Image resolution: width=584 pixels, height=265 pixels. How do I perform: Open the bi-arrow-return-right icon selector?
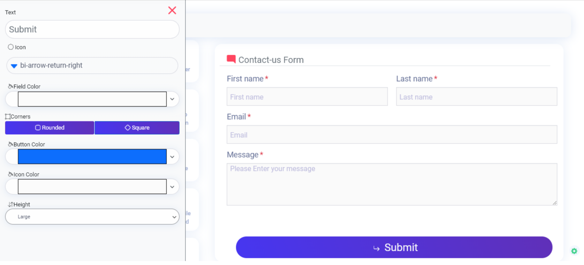pos(92,65)
